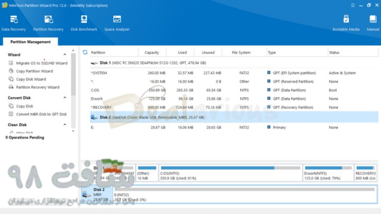
Task: Select the 16.00 MB reserved partition row
Action: coord(234,81)
